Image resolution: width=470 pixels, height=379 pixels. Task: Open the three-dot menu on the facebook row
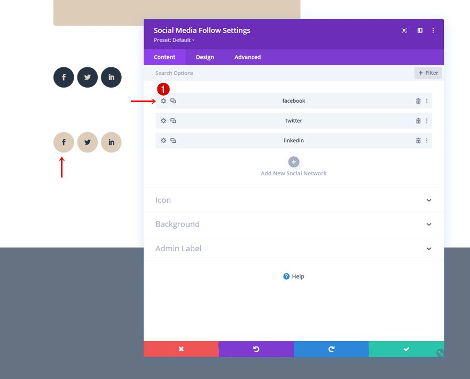coord(427,100)
